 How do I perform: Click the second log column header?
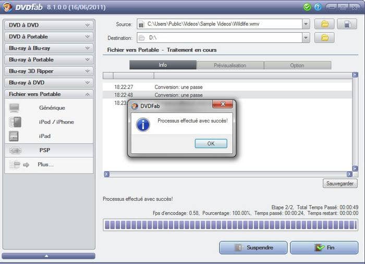(133, 76)
